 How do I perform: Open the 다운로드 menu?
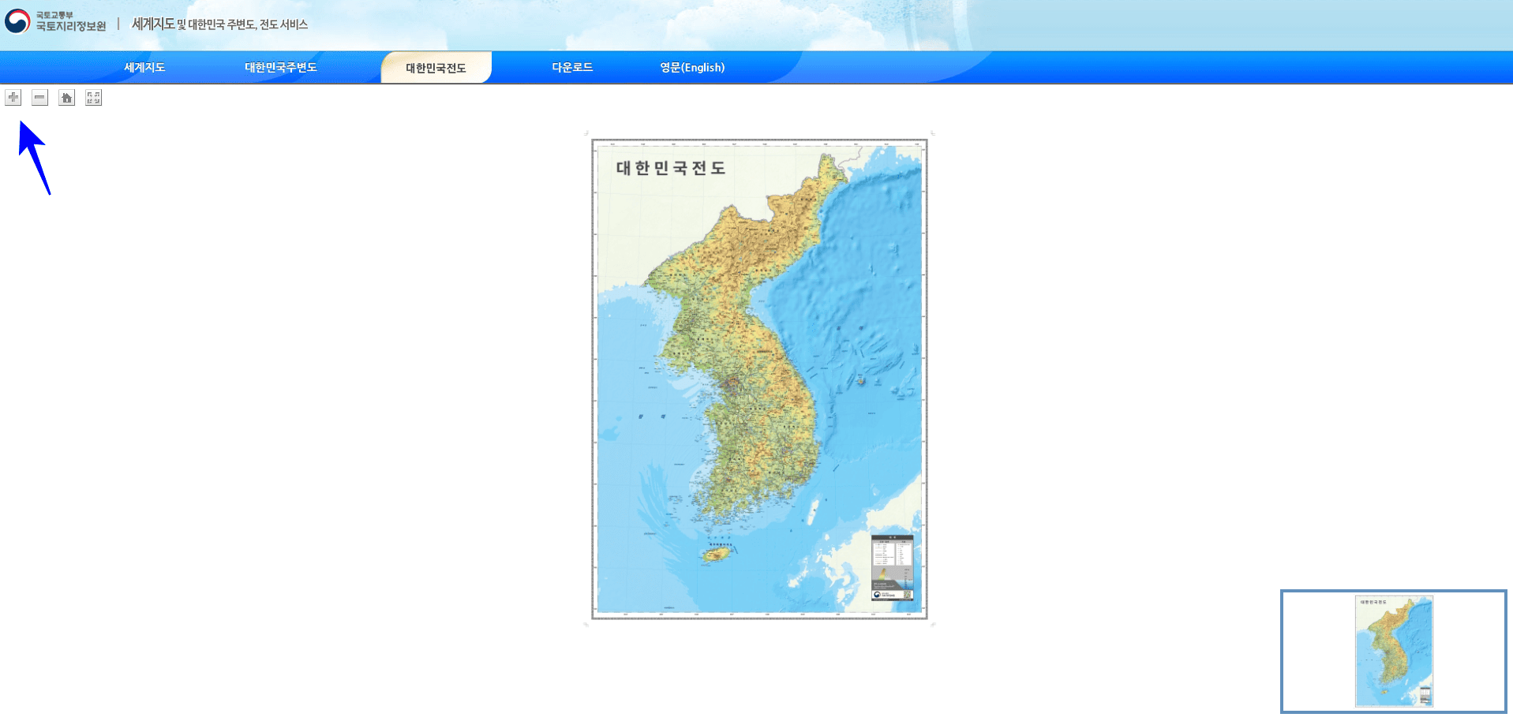[x=572, y=68]
